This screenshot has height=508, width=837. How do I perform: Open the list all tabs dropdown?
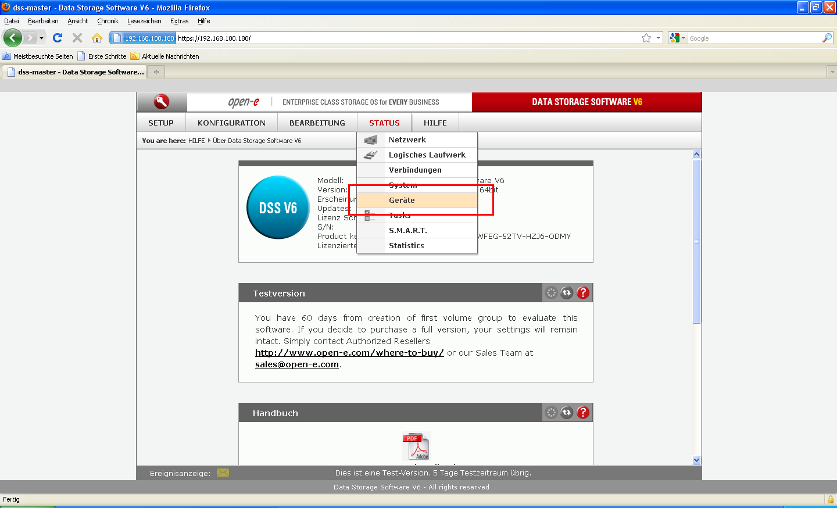[832, 72]
